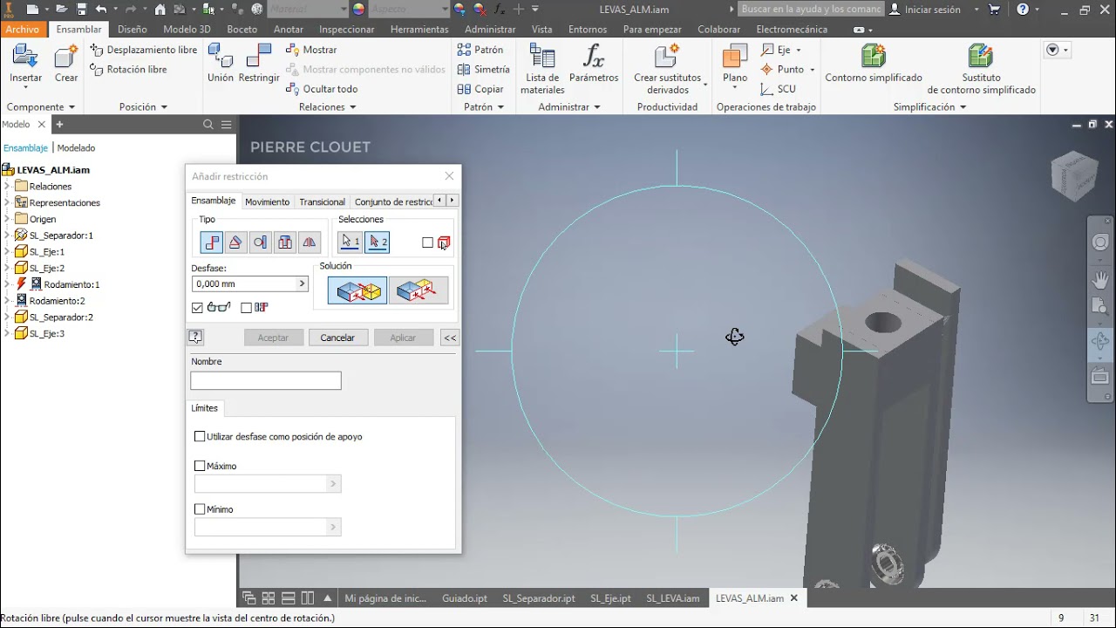The width and height of the screenshot is (1116, 628).
Task: Enable the Mínimo limit checkbox
Action: (200, 509)
